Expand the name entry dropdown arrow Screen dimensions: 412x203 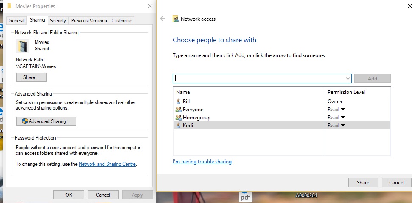(348, 79)
